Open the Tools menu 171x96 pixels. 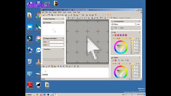click(74, 12)
